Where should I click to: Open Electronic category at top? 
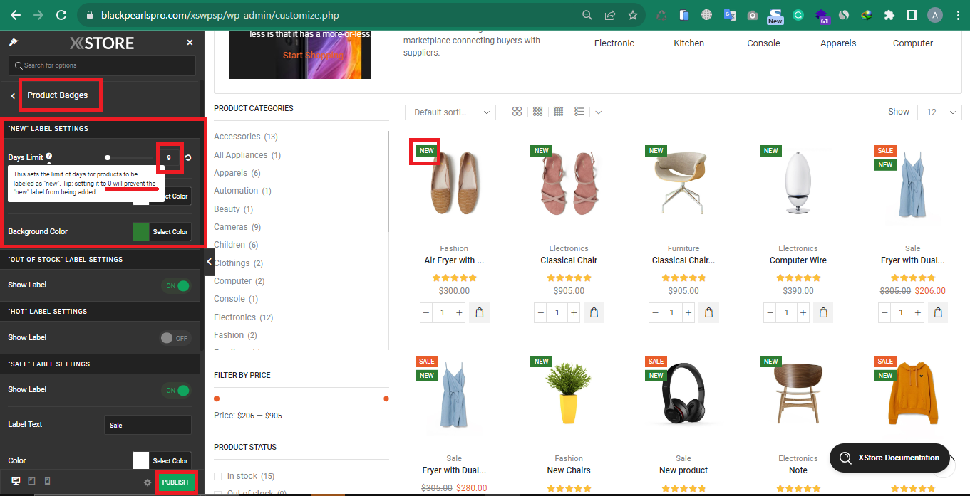coord(614,43)
